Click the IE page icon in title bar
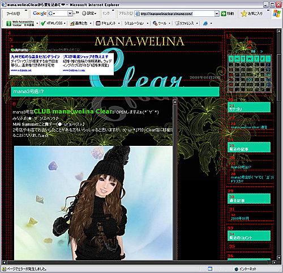283x273 pixels. [3, 5]
